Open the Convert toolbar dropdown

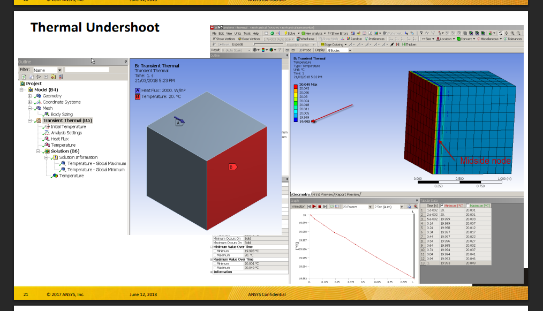coord(466,39)
